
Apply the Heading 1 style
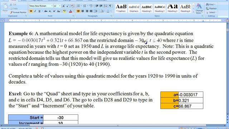tap(147, 8)
